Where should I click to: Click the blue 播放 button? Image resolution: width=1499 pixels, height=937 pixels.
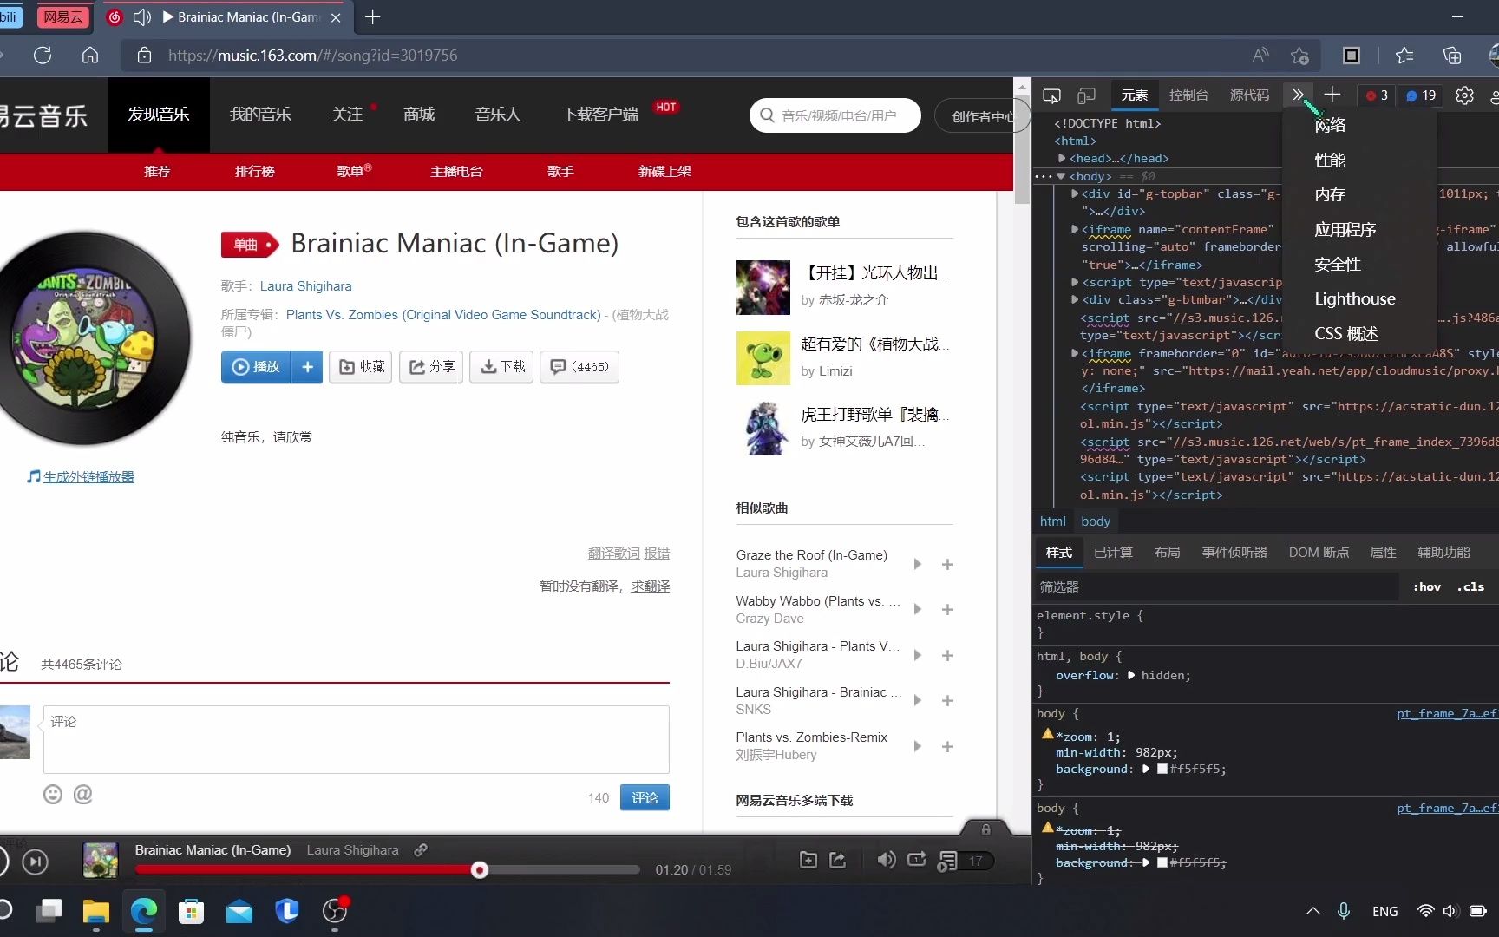pos(256,367)
